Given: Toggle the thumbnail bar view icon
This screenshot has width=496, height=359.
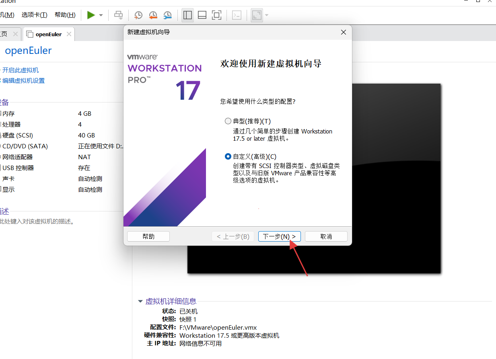Looking at the screenshot, I should click(x=202, y=15).
